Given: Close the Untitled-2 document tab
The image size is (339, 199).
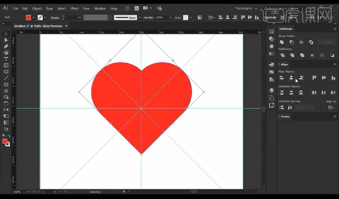Looking at the screenshot, I should (66, 26).
